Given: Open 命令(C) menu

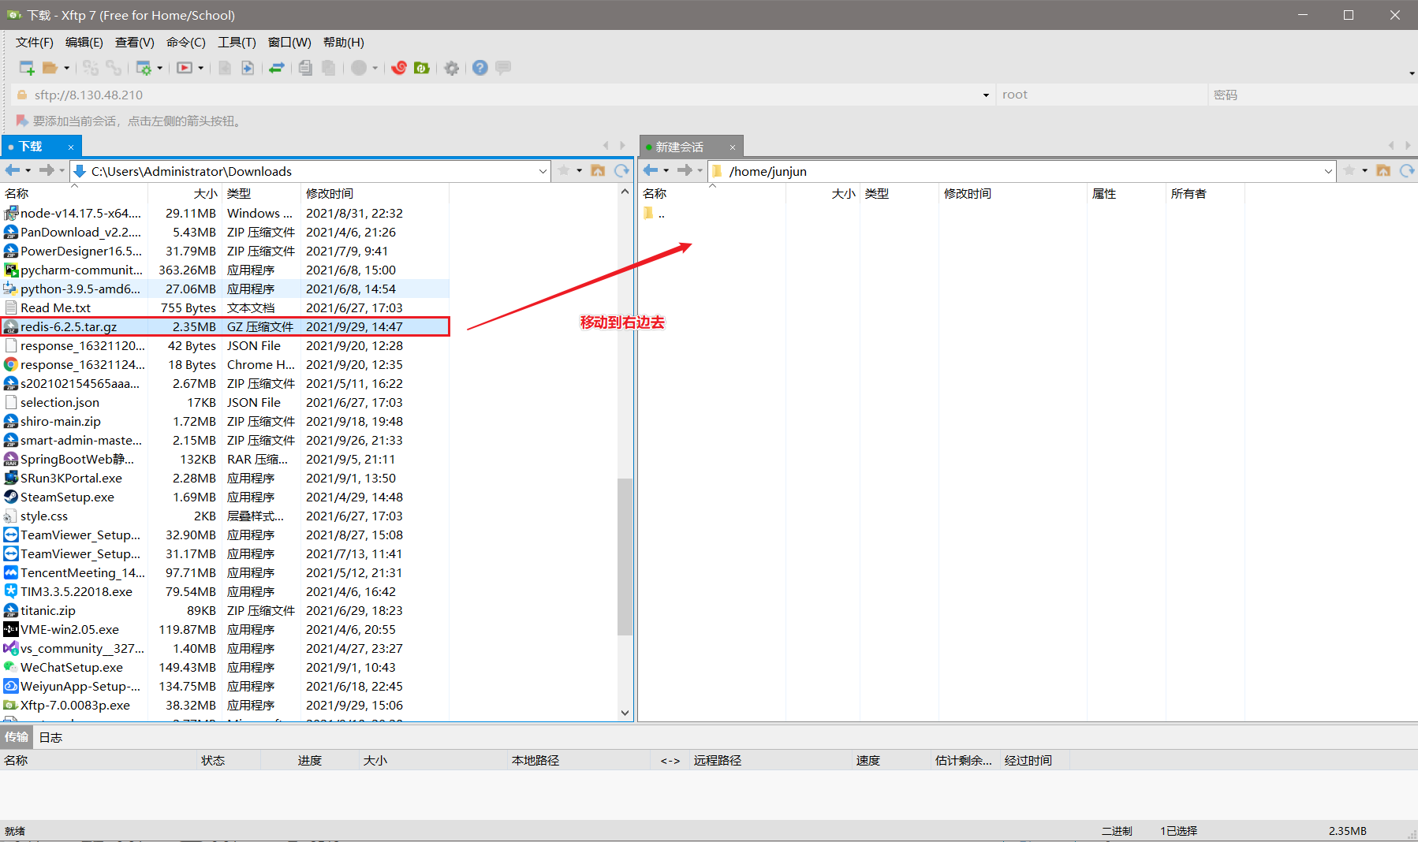Looking at the screenshot, I should [x=186, y=42].
